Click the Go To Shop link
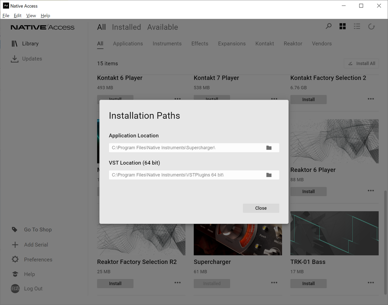This screenshot has height=305, width=388. (38, 229)
